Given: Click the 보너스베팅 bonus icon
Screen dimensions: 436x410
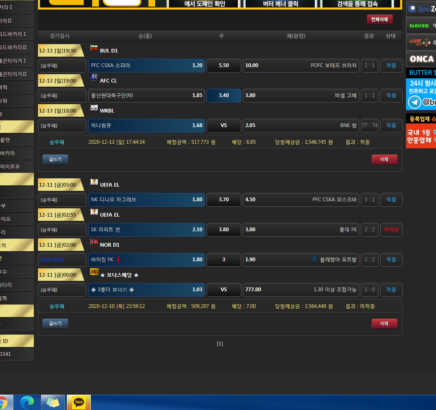Looking at the screenshot, I should [94, 272].
